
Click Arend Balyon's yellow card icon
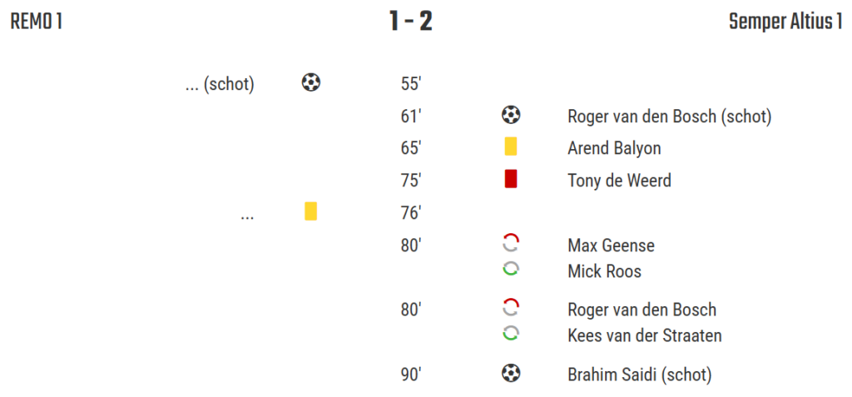pyautogui.click(x=511, y=147)
